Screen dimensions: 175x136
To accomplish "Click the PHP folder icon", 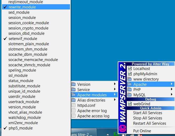I will [x=129, y=89].
